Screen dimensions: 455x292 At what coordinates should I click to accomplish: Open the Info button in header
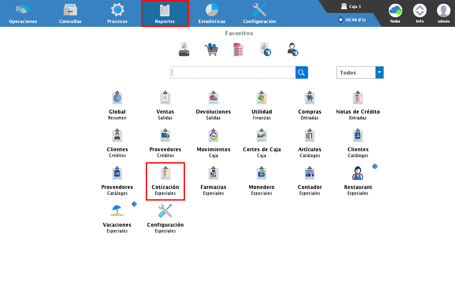click(420, 13)
